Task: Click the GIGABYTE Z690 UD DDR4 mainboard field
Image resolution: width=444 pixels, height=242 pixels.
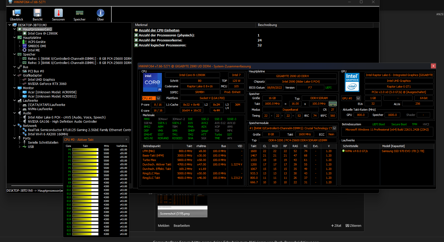Action: coord(292,76)
